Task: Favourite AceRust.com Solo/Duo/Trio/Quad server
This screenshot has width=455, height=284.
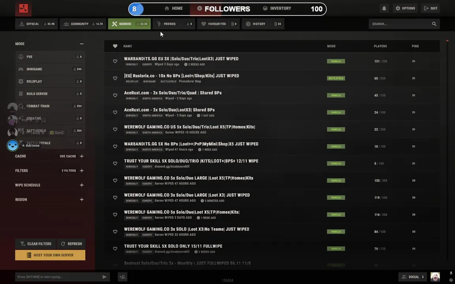Action: (115, 95)
